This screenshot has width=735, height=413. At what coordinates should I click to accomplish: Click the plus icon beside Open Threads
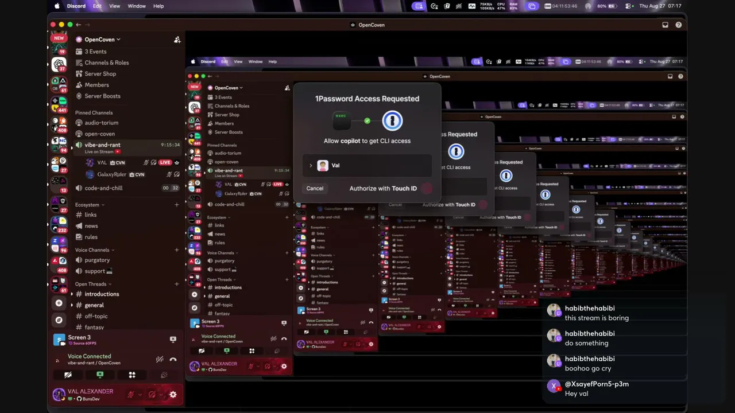tap(177, 284)
